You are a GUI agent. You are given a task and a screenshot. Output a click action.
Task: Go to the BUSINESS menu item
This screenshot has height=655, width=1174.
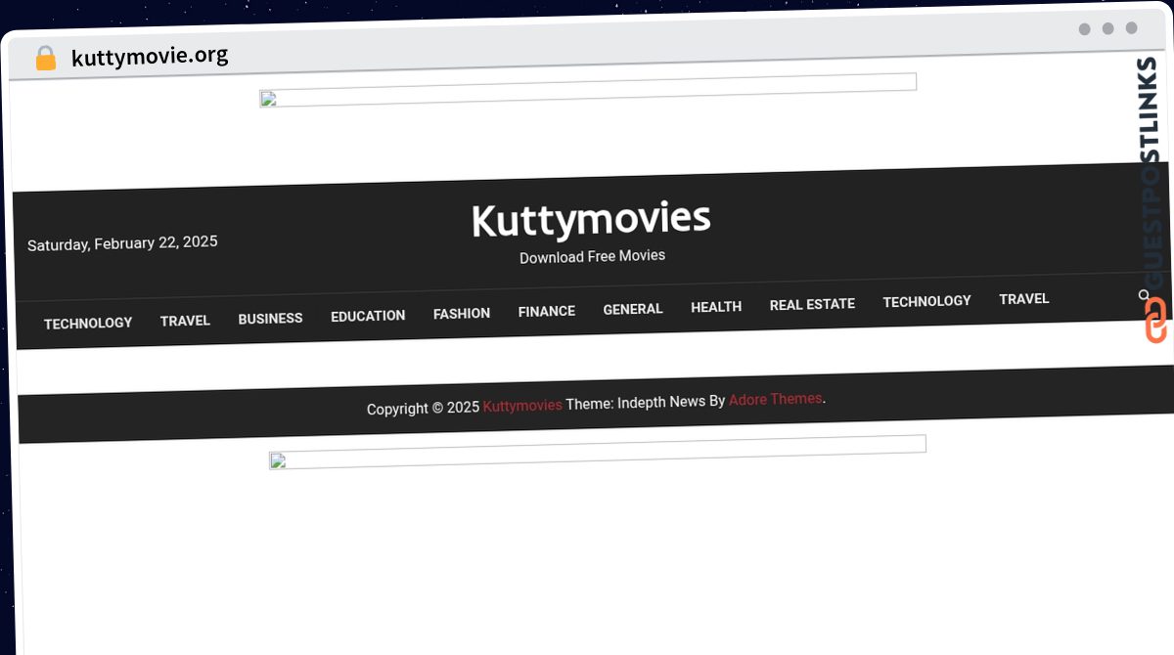tap(270, 319)
